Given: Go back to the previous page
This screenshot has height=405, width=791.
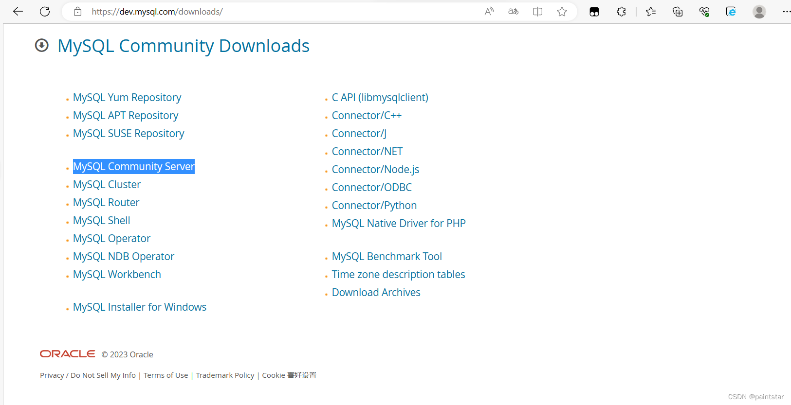Looking at the screenshot, I should (x=18, y=11).
